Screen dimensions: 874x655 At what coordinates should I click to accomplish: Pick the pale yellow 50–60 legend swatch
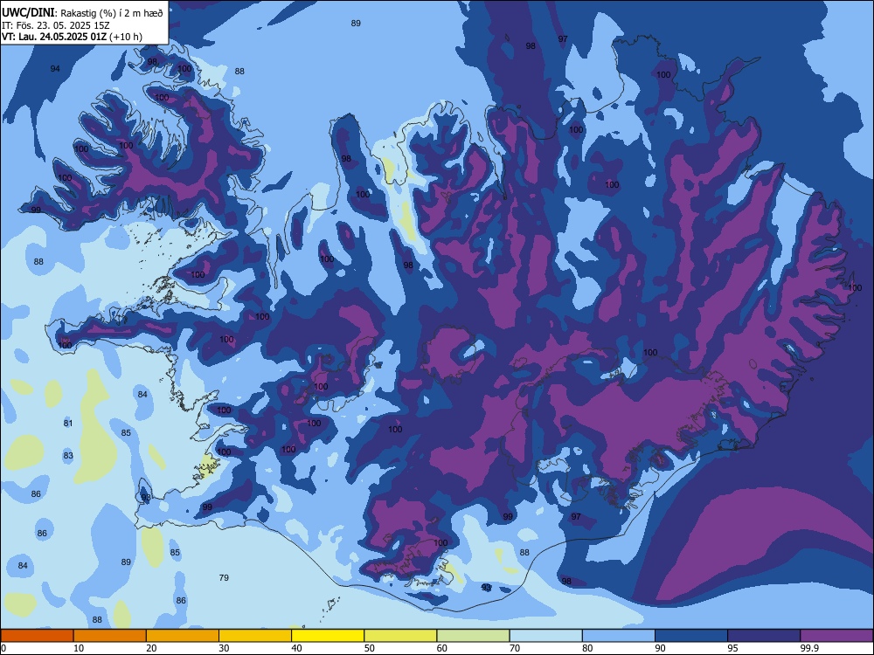click(401, 636)
